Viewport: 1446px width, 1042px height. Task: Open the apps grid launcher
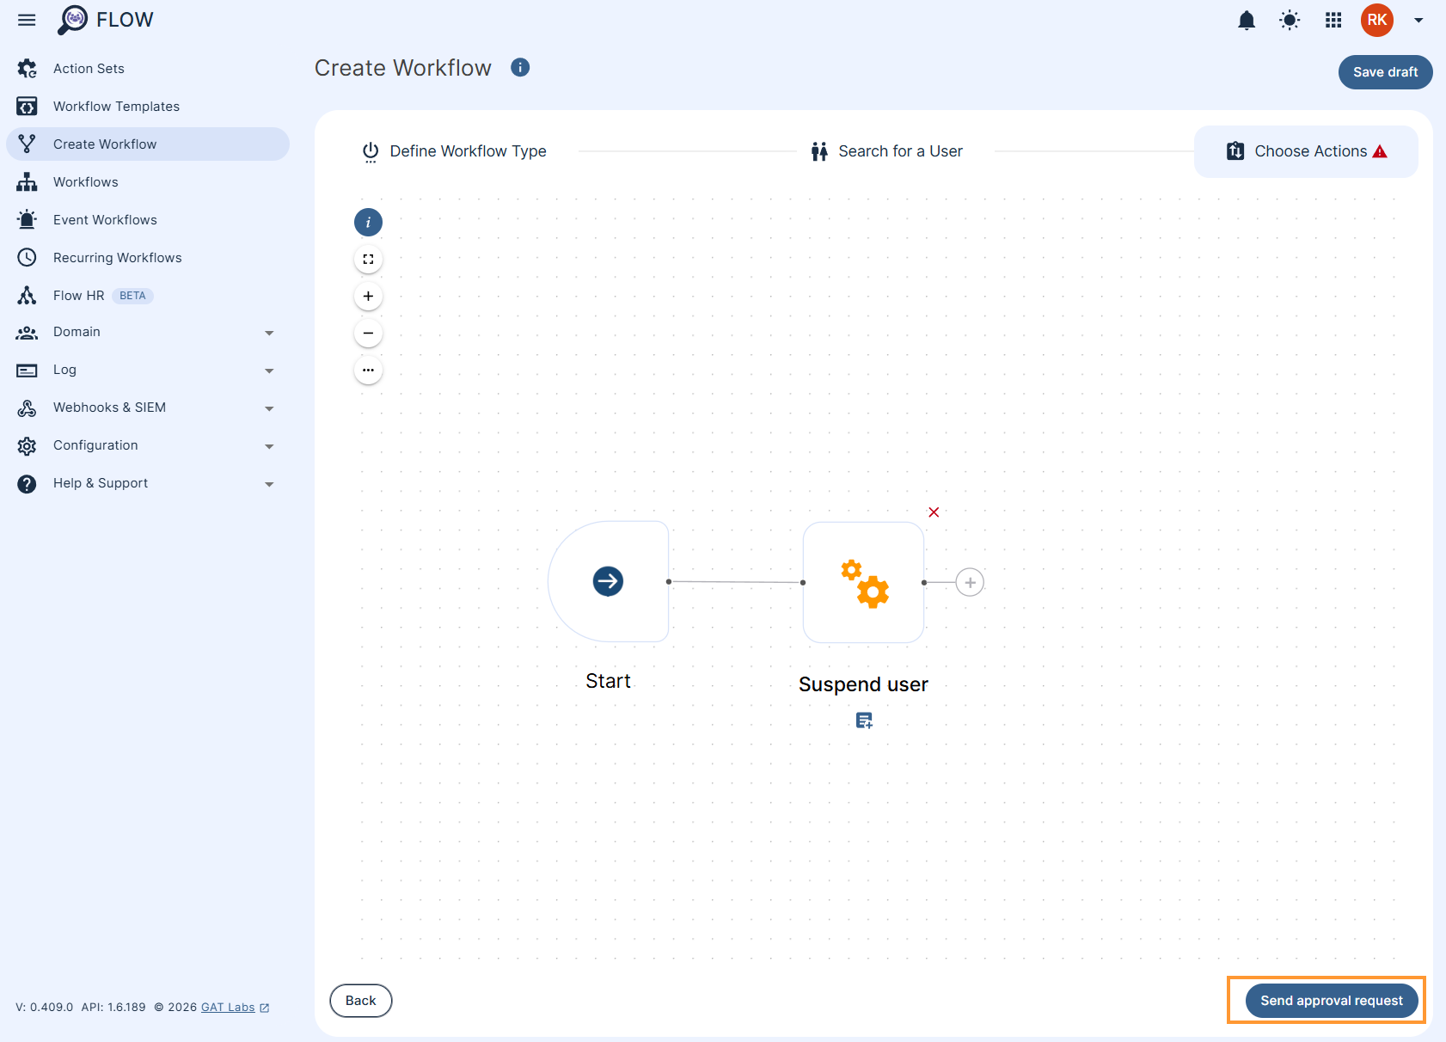(x=1333, y=20)
